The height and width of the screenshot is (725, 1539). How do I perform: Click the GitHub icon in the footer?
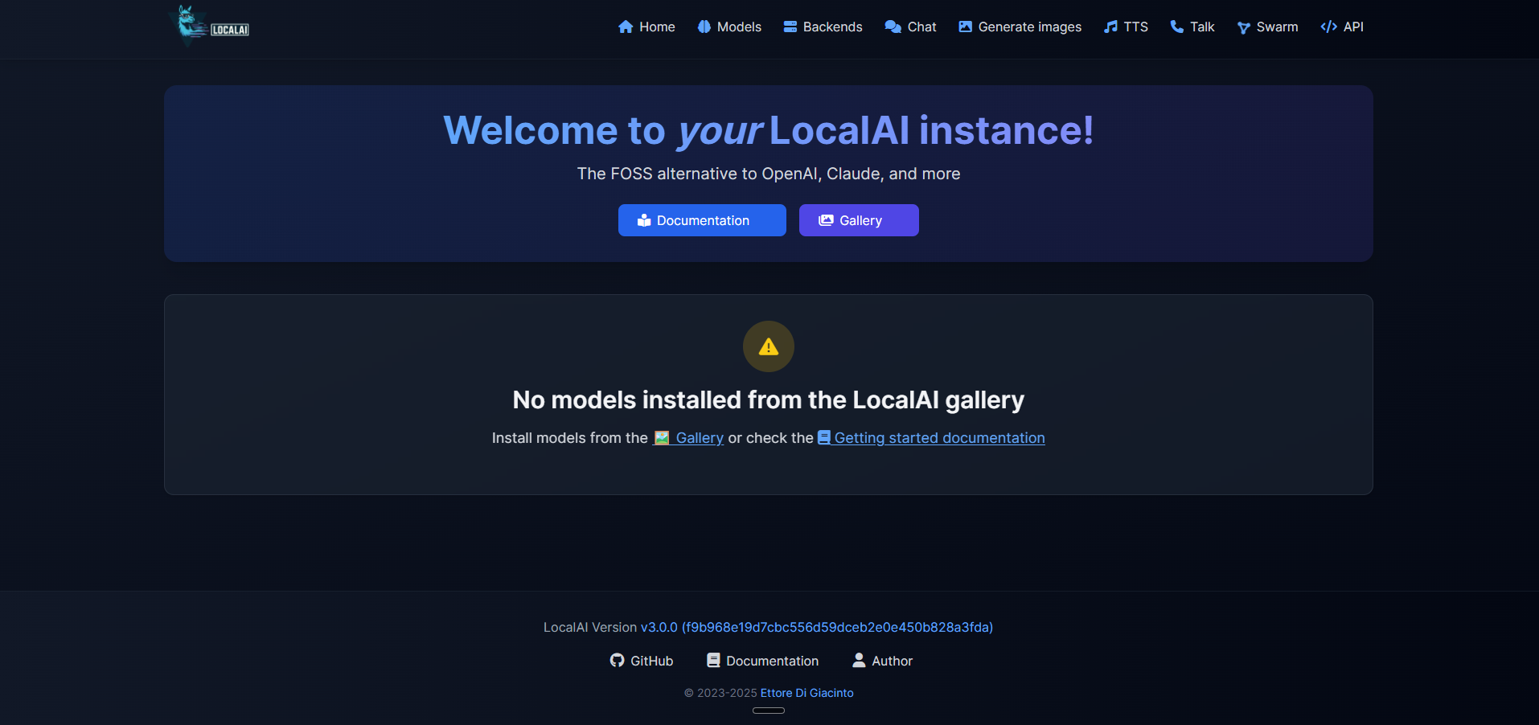tap(617, 660)
